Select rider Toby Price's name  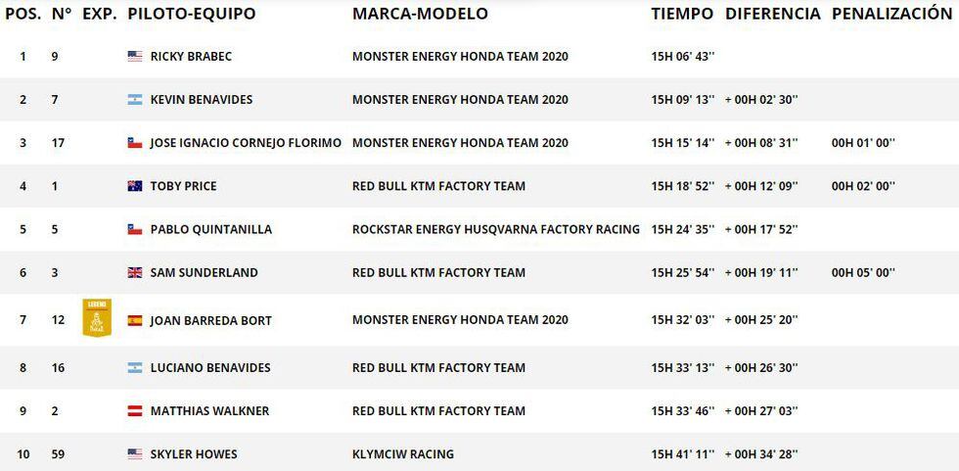click(183, 186)
